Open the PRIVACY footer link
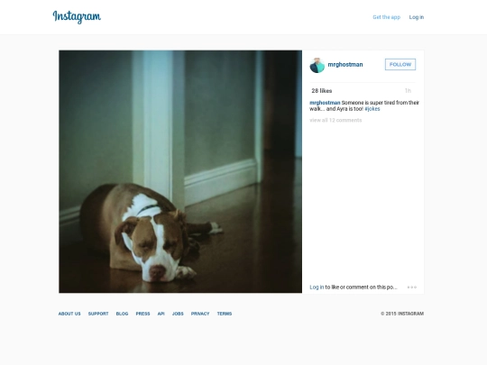487x365 pixels. tap(200, 314)
